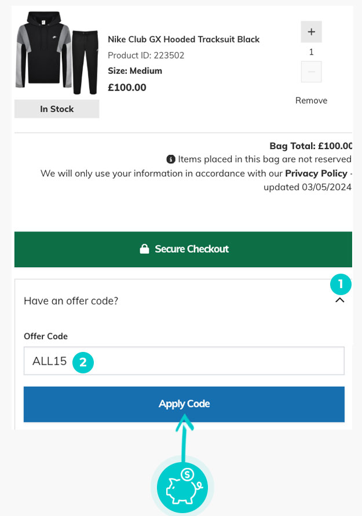Screen dimensions: 362x516
Task: Click the In Stock status badge
Action: click(57, 109)
